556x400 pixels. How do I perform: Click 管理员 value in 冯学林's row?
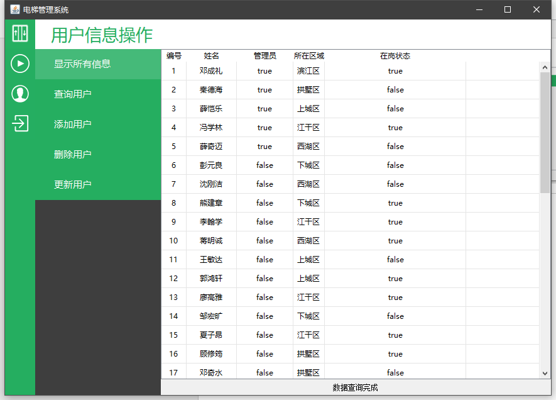pos(264,128)
